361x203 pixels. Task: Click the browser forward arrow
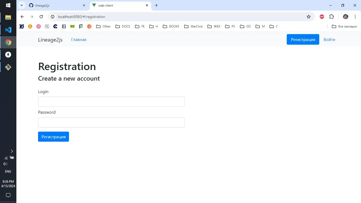(x=32, y=17)
